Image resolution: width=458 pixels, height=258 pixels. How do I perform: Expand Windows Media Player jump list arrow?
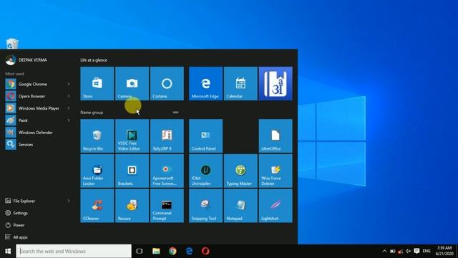tap(69, 108)
